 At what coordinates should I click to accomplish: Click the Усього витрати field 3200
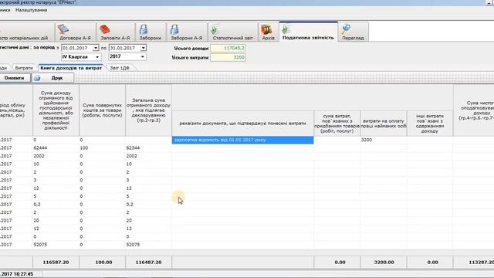click(x=228, y=57)
